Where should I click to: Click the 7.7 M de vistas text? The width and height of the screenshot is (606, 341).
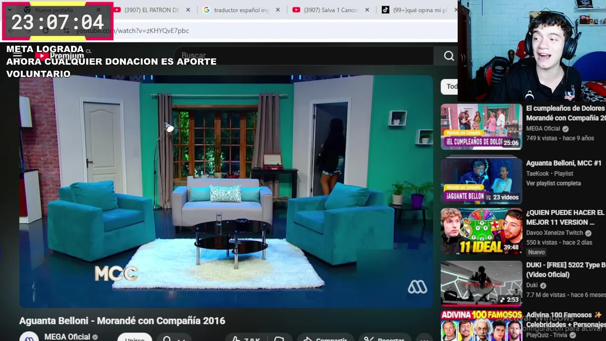point(546,295)
